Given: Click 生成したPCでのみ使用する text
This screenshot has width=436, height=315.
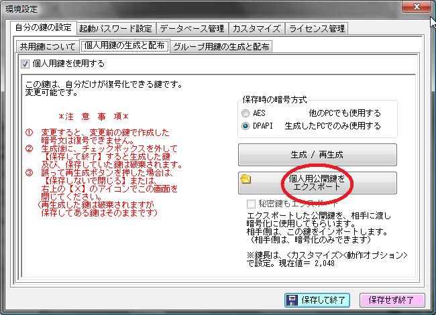Looking at the screenshot, I should pos(333,126).
